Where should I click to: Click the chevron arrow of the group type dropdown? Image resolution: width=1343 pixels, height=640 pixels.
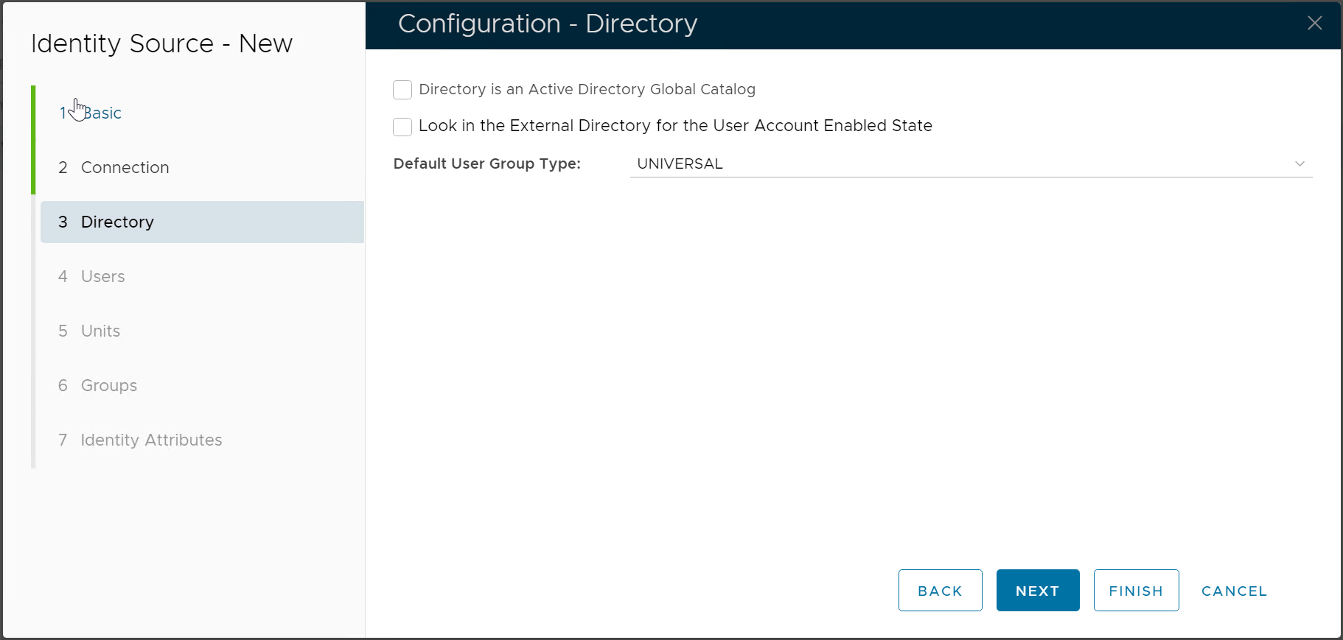coord(1300,163)
